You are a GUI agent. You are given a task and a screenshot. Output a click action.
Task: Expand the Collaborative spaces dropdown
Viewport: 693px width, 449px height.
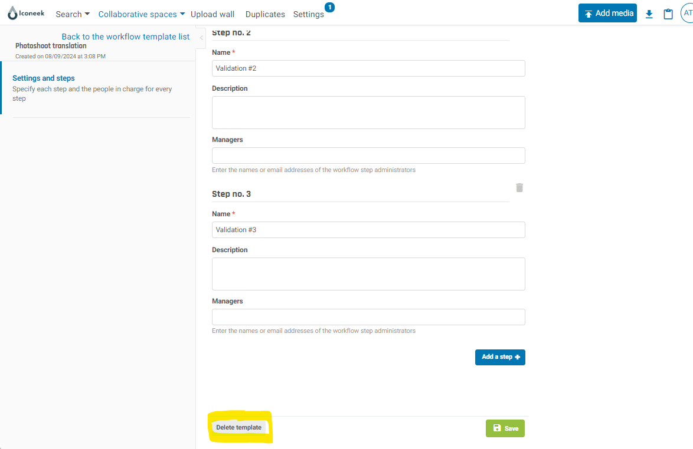(142, 14)
